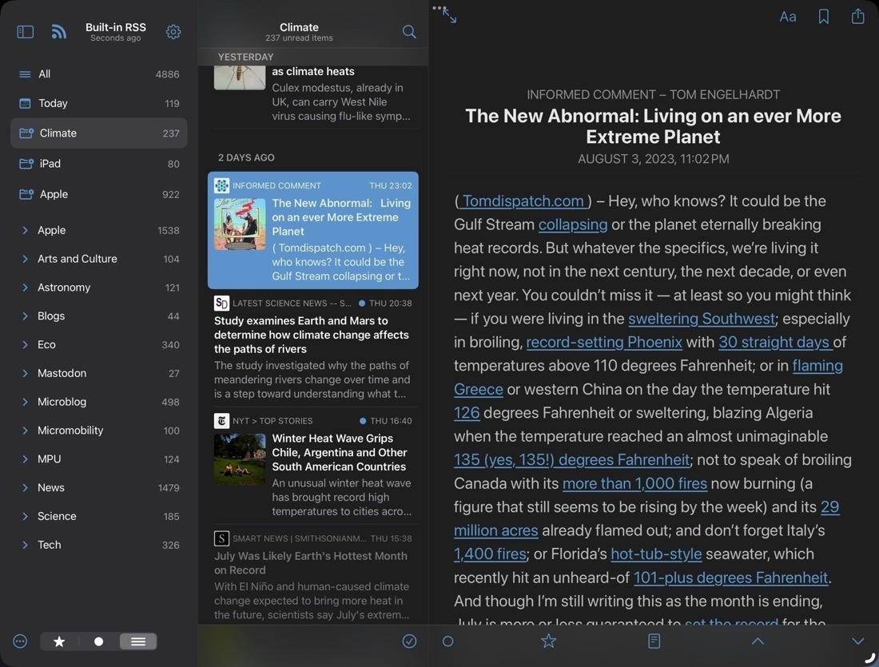Expand the Science feed group
Viewport: 879px width, 667px height.
(x=24, y=516)
